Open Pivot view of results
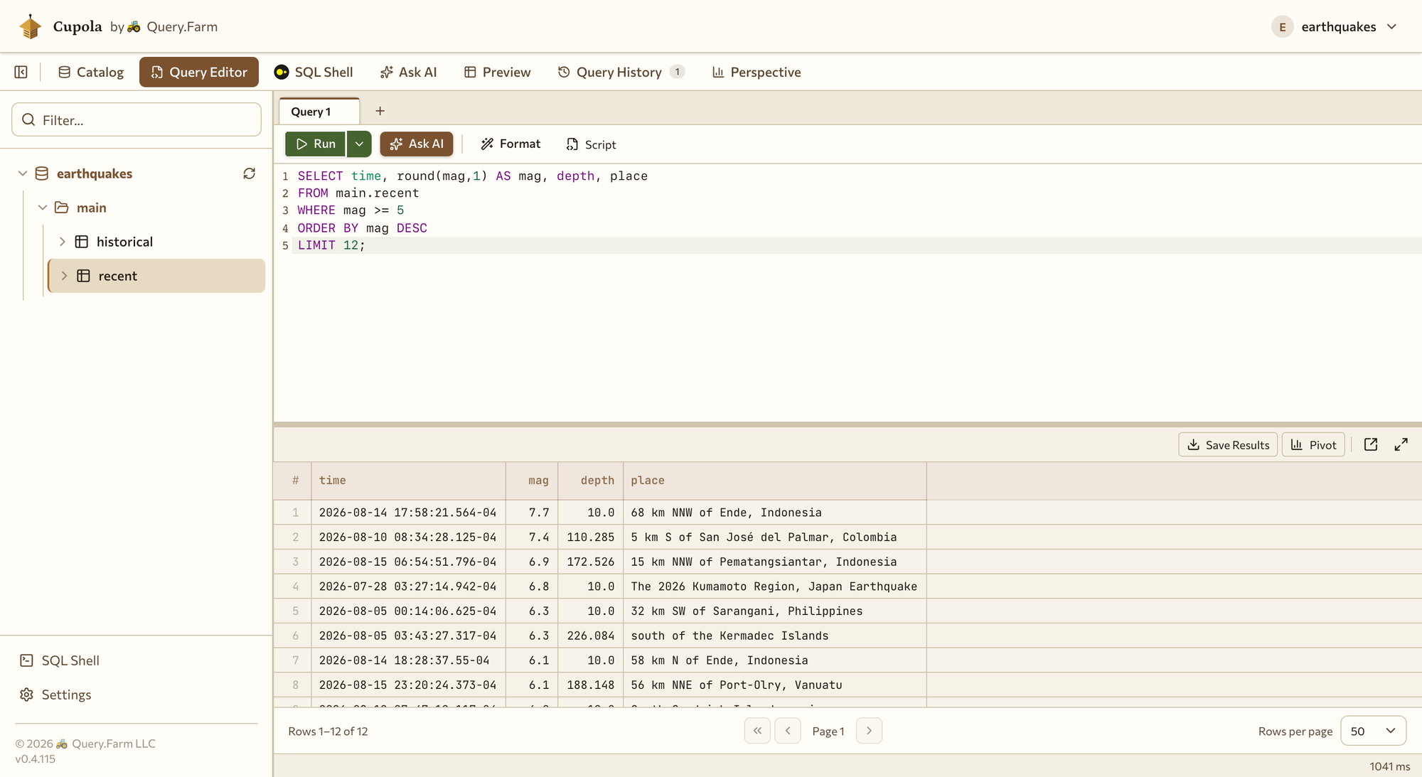Screen dimensions: 1422x777 [1313, 444]
